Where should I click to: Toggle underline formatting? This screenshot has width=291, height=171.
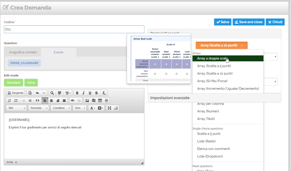pos(90,93)
